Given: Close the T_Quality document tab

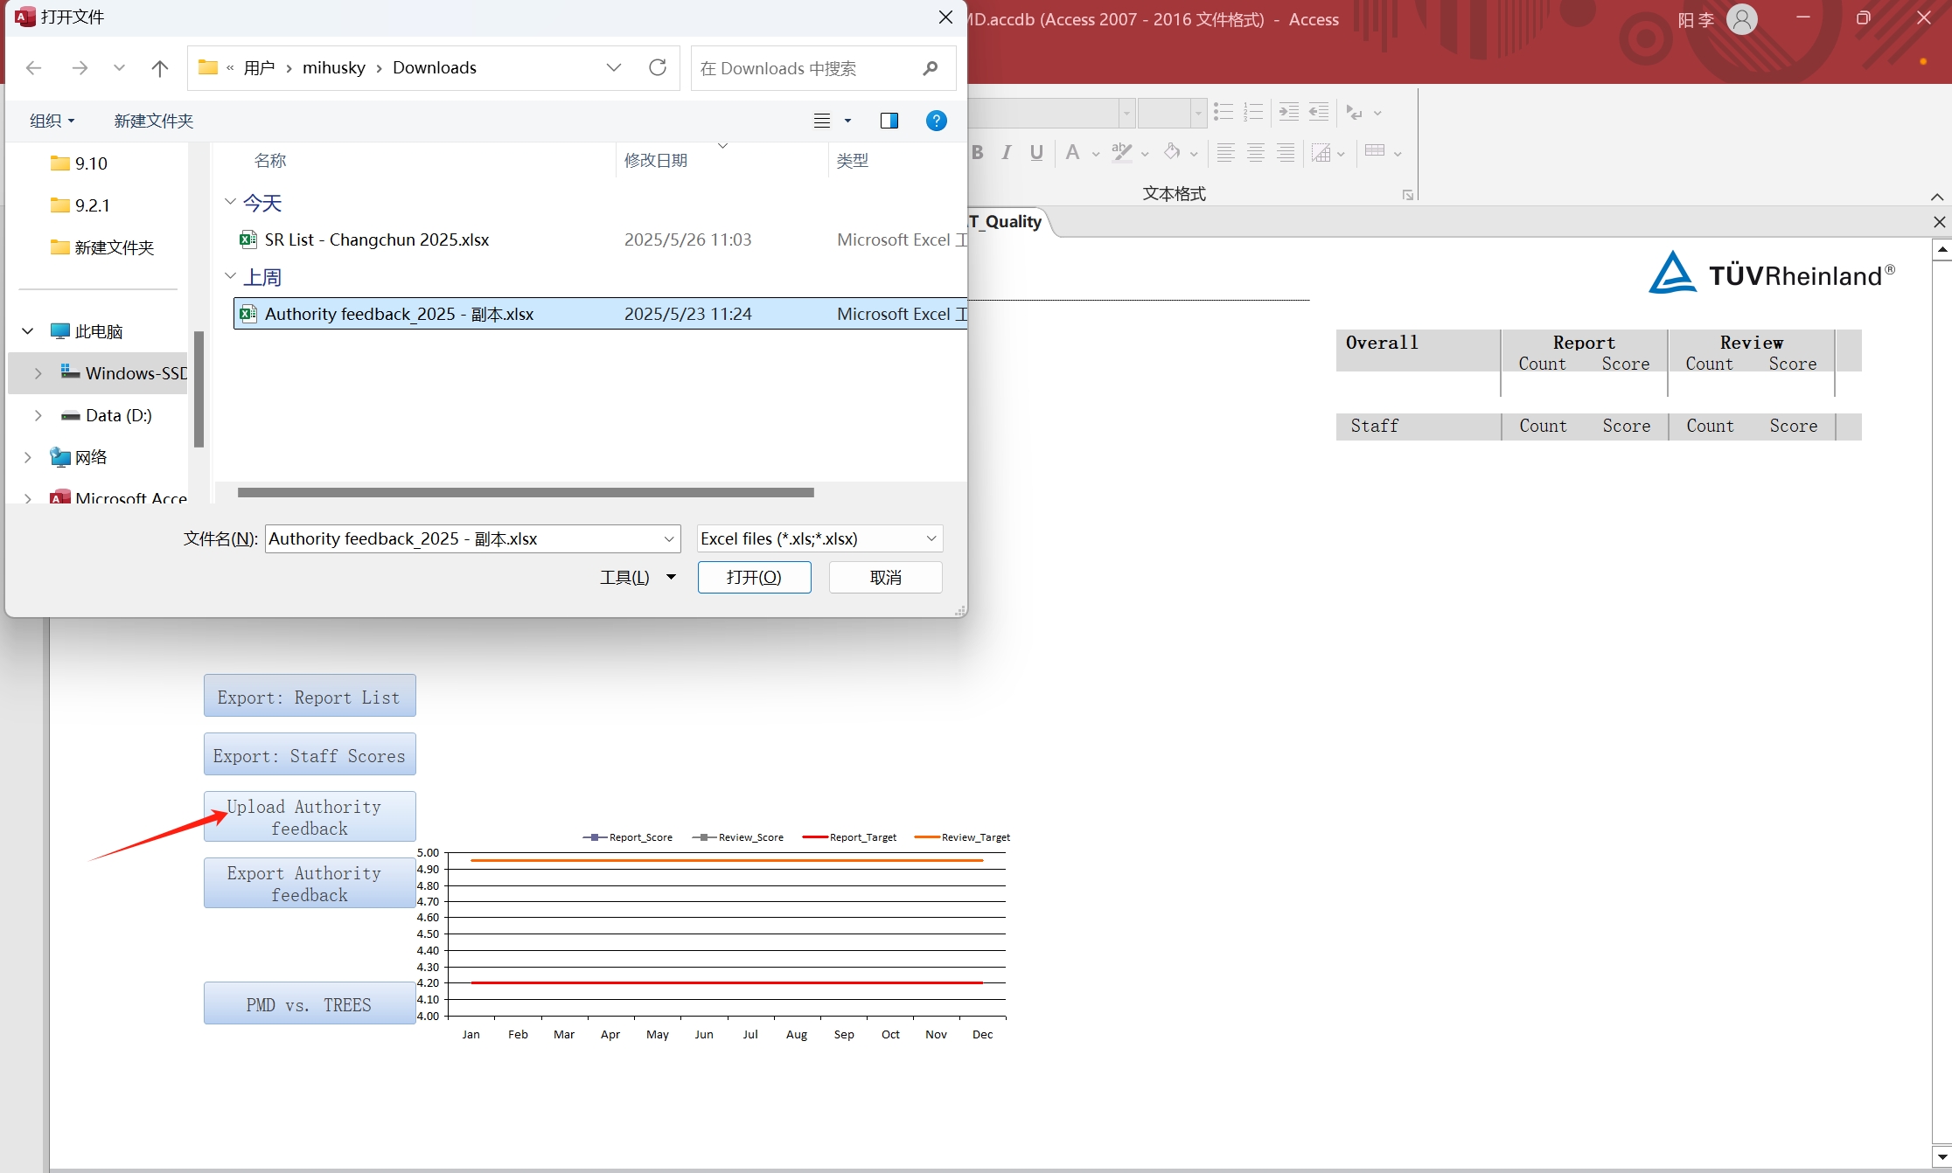Looking at the screenshot, I should point(1939,222).
